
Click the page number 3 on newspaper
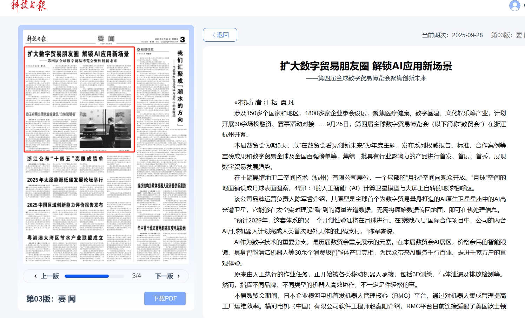point(182,40)
